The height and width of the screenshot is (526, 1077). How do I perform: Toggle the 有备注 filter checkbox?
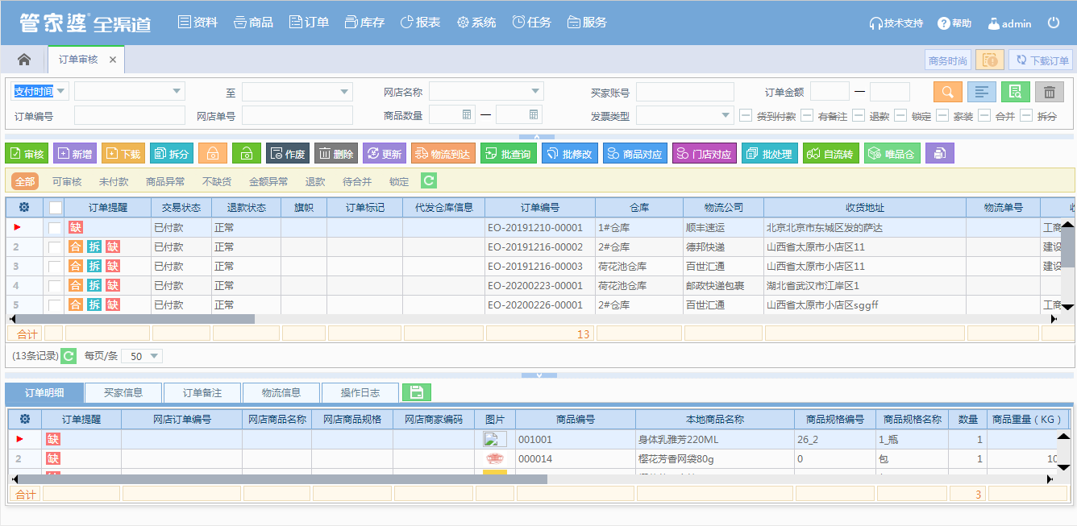click(x=807, y=115)
